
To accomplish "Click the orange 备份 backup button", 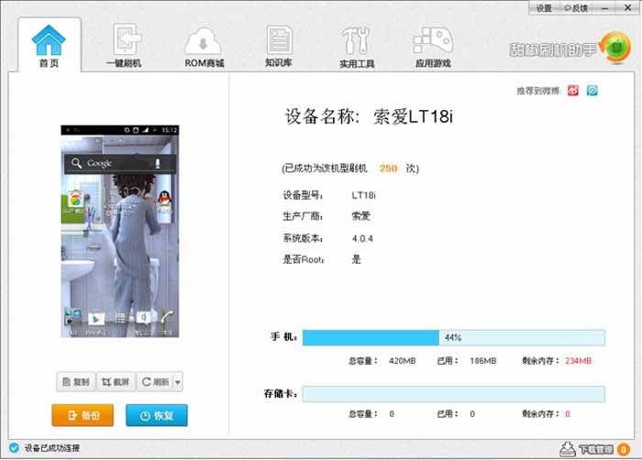I will 83,415.
